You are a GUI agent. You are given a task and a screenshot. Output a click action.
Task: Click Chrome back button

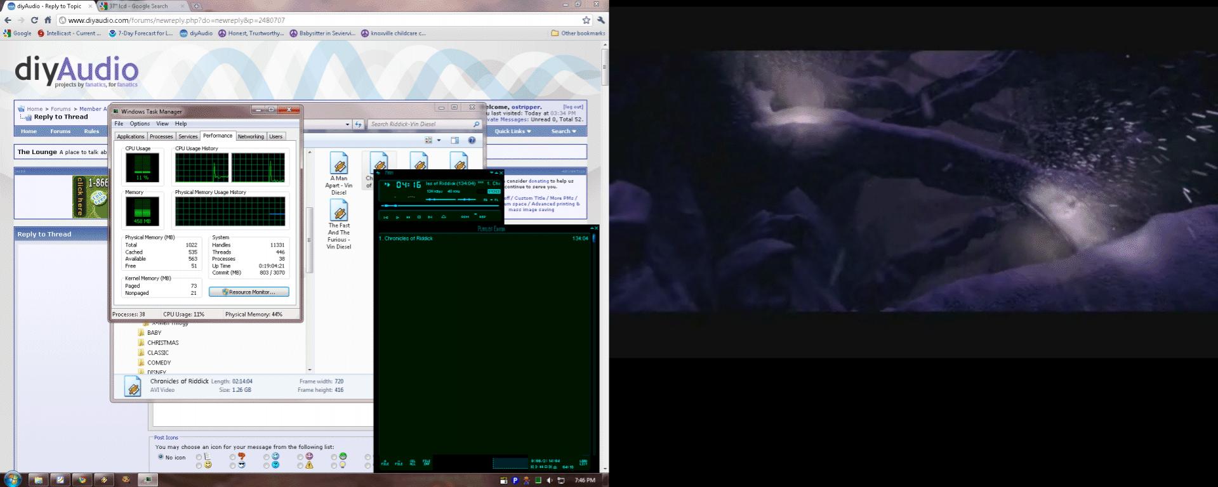[x=8, y=20]
